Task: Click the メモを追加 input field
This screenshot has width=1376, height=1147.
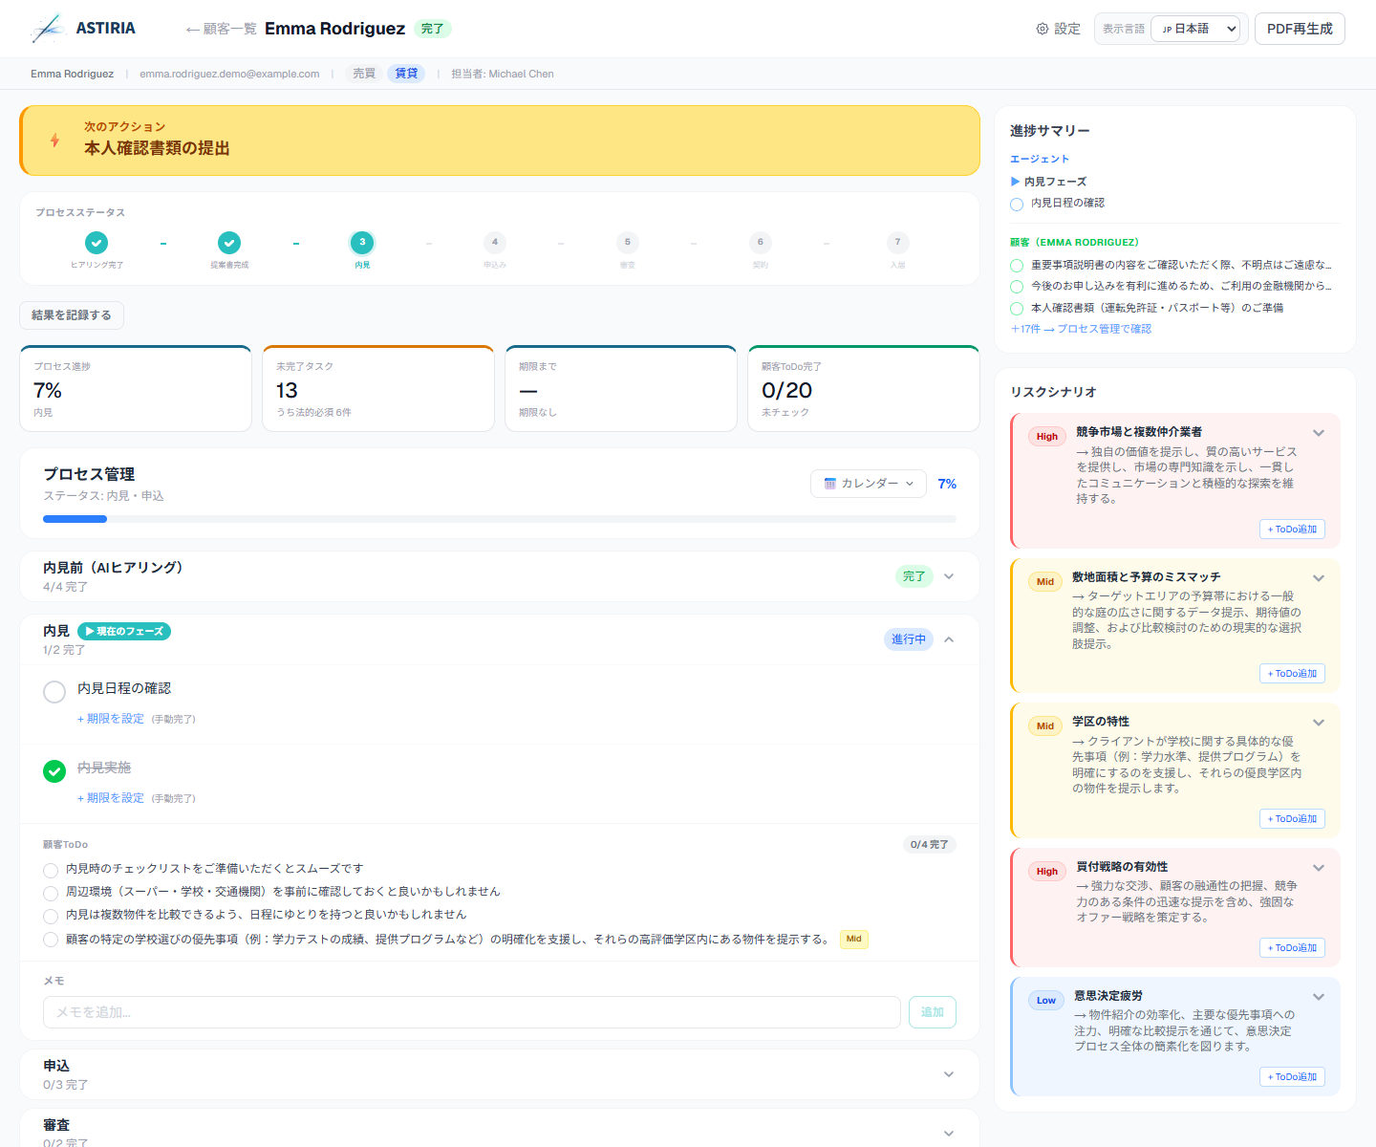Action: click(x=471, y=1012)
